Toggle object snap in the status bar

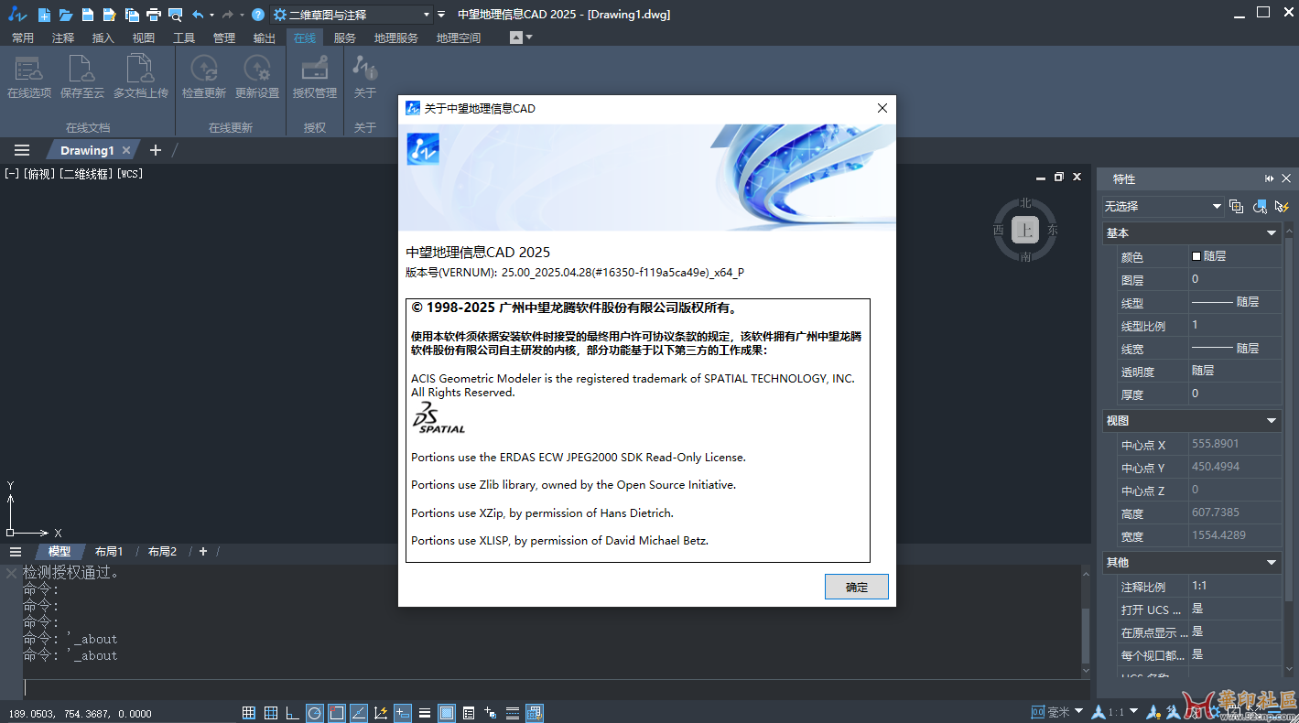pyautogui.click(x=337, y=713)
